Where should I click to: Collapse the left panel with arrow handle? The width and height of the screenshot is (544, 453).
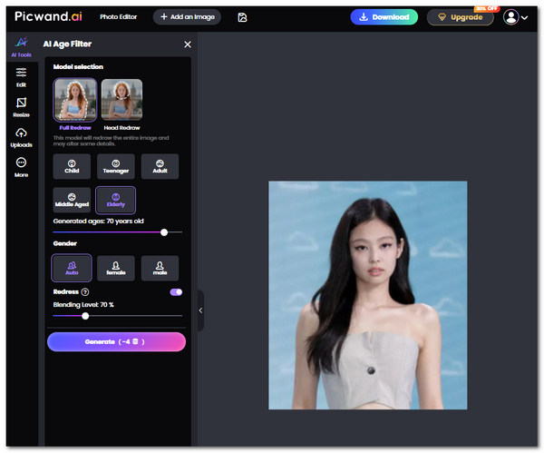pos(200,310)
